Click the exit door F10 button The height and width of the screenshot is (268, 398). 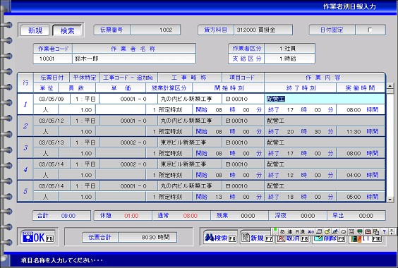click(x=366, y=238)
